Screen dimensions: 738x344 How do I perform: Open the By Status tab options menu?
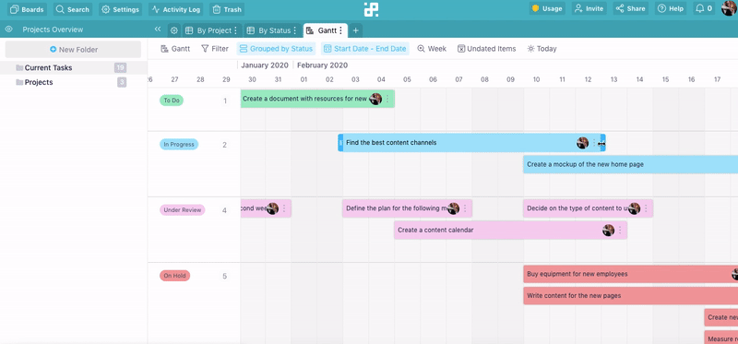click(295, 30)
